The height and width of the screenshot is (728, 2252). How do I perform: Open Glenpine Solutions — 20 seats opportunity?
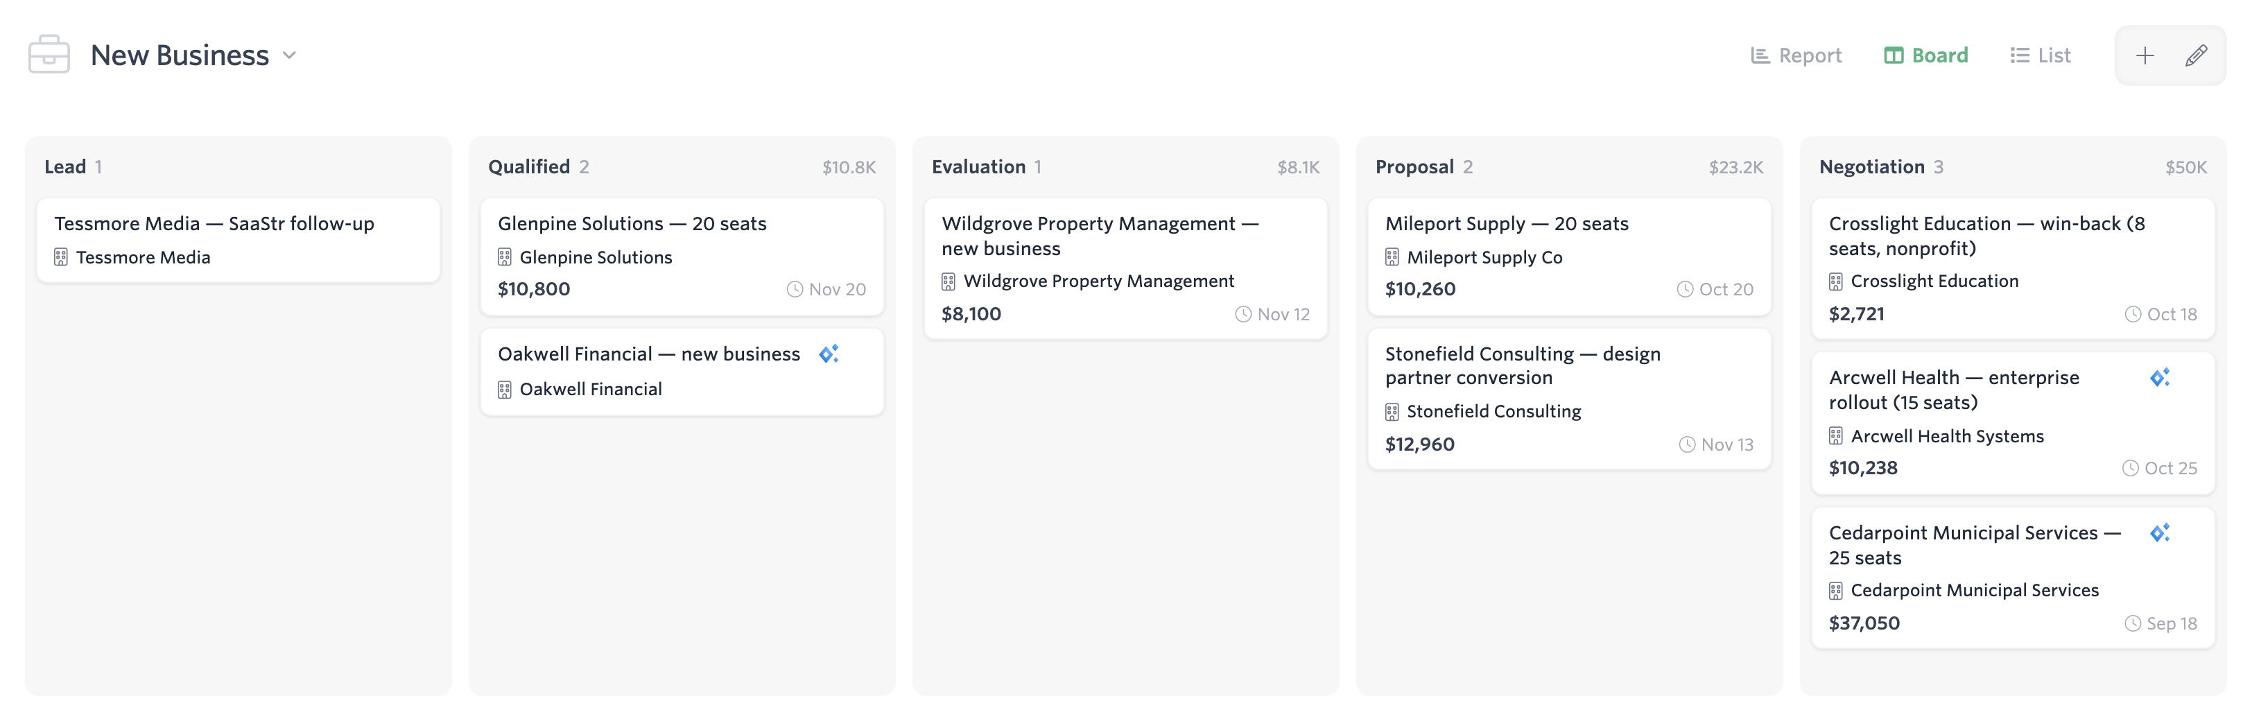click(682, 256)
